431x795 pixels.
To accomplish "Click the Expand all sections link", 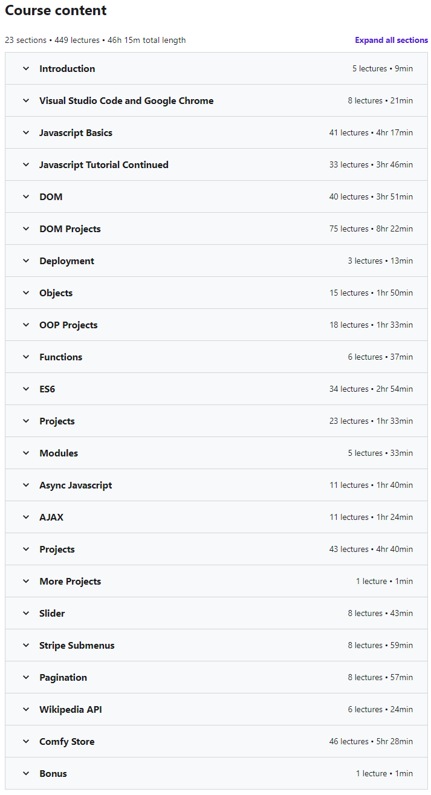I will [x=391, y=41].
